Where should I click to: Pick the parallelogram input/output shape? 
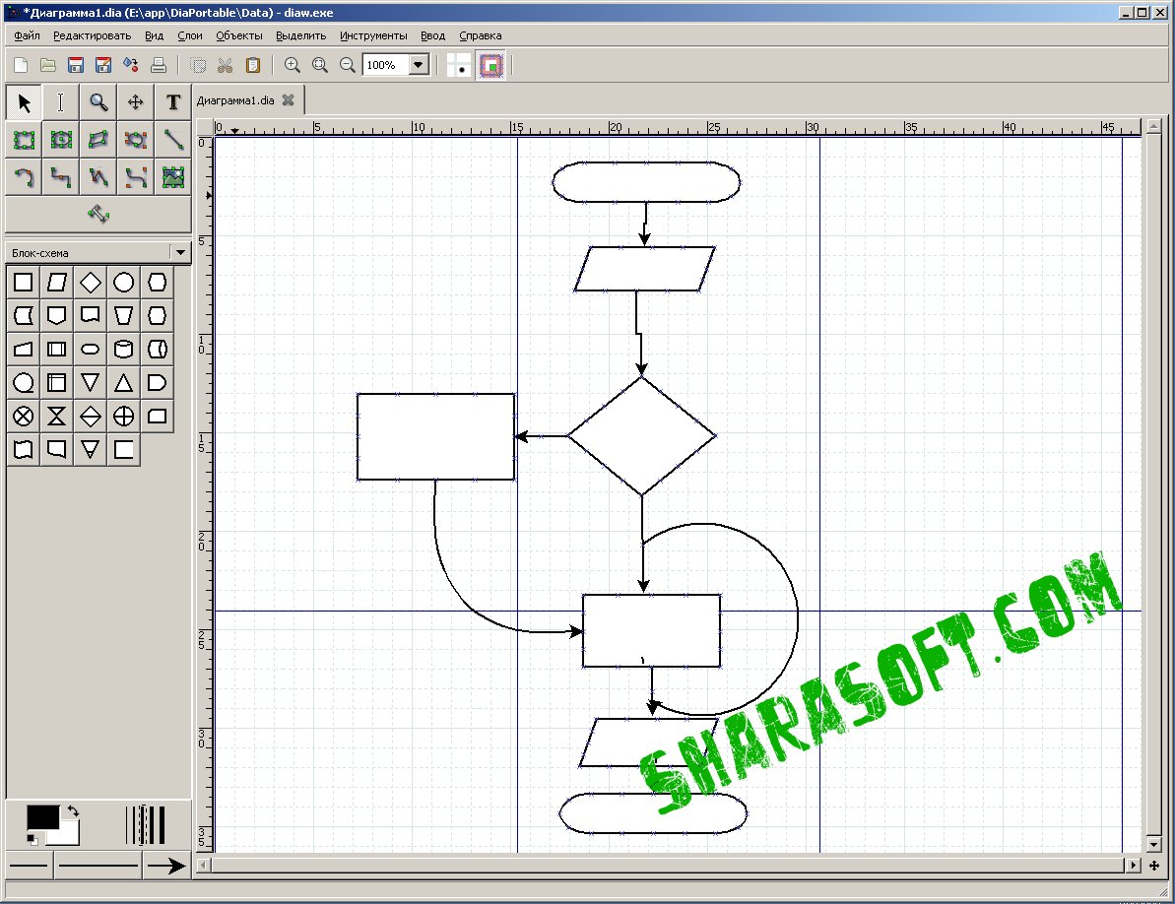point(57,283)
